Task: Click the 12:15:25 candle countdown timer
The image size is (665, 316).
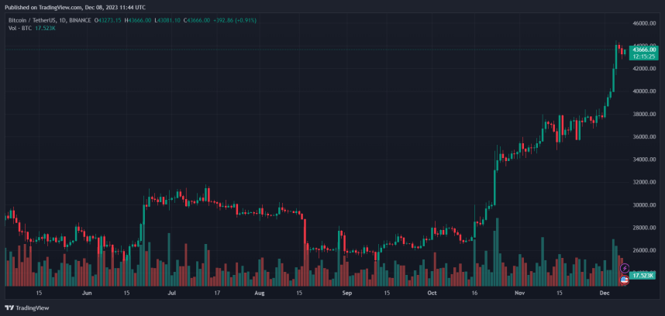Action: coord(643,57)
